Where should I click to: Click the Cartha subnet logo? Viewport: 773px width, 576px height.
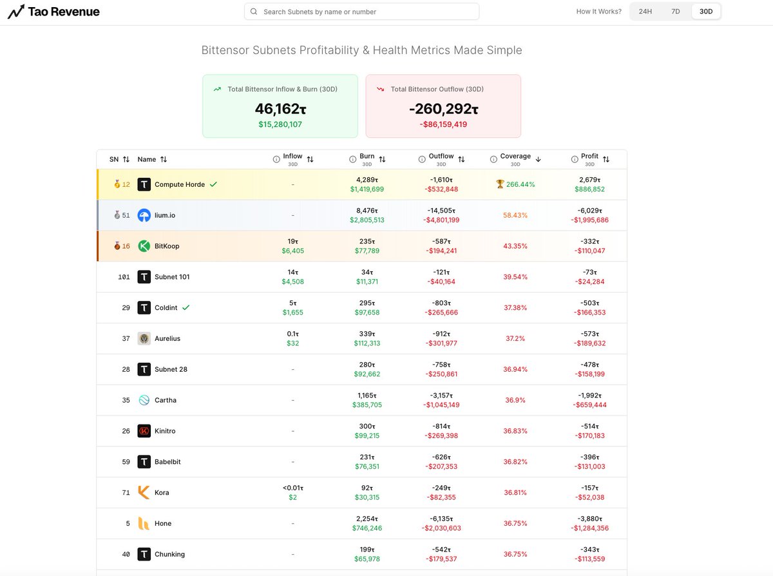[144, 400]
